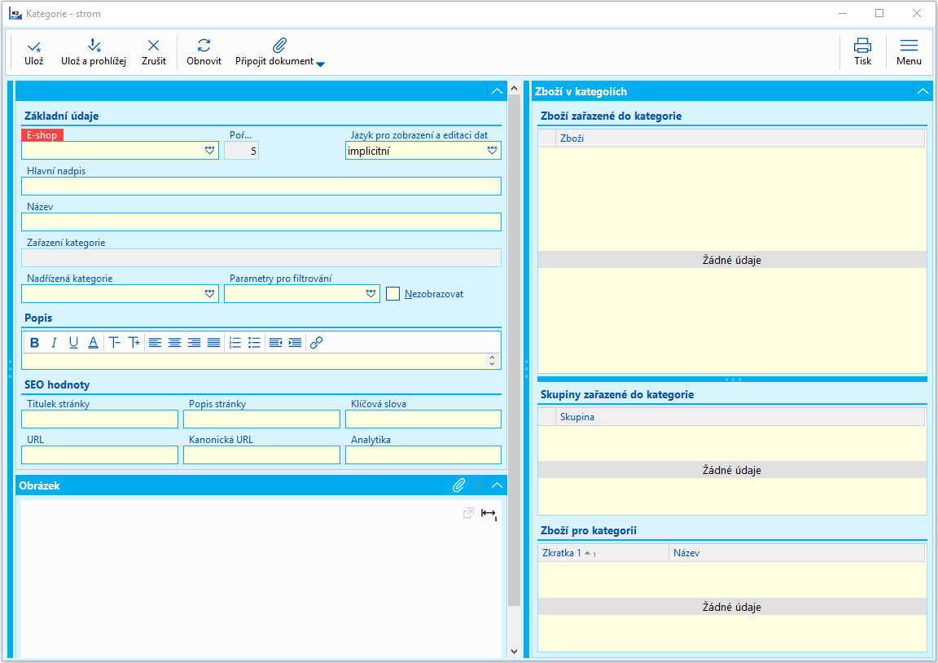
Task: Enable the Nezobrazovat checkbox
Action: point(393,294)
